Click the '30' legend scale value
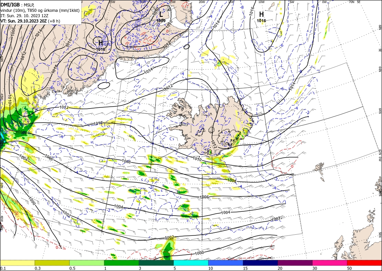This screenshot has width=382, height=271. pos(315,268)
